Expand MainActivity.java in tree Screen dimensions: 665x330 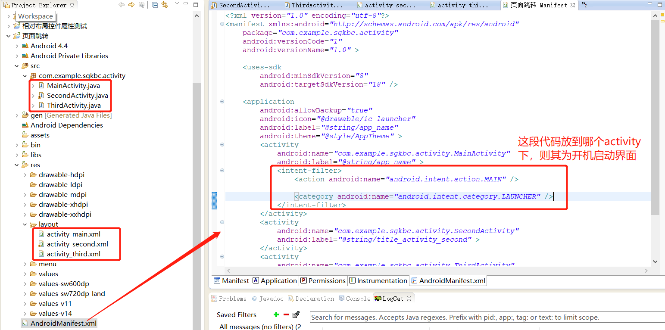pos(33,85)
